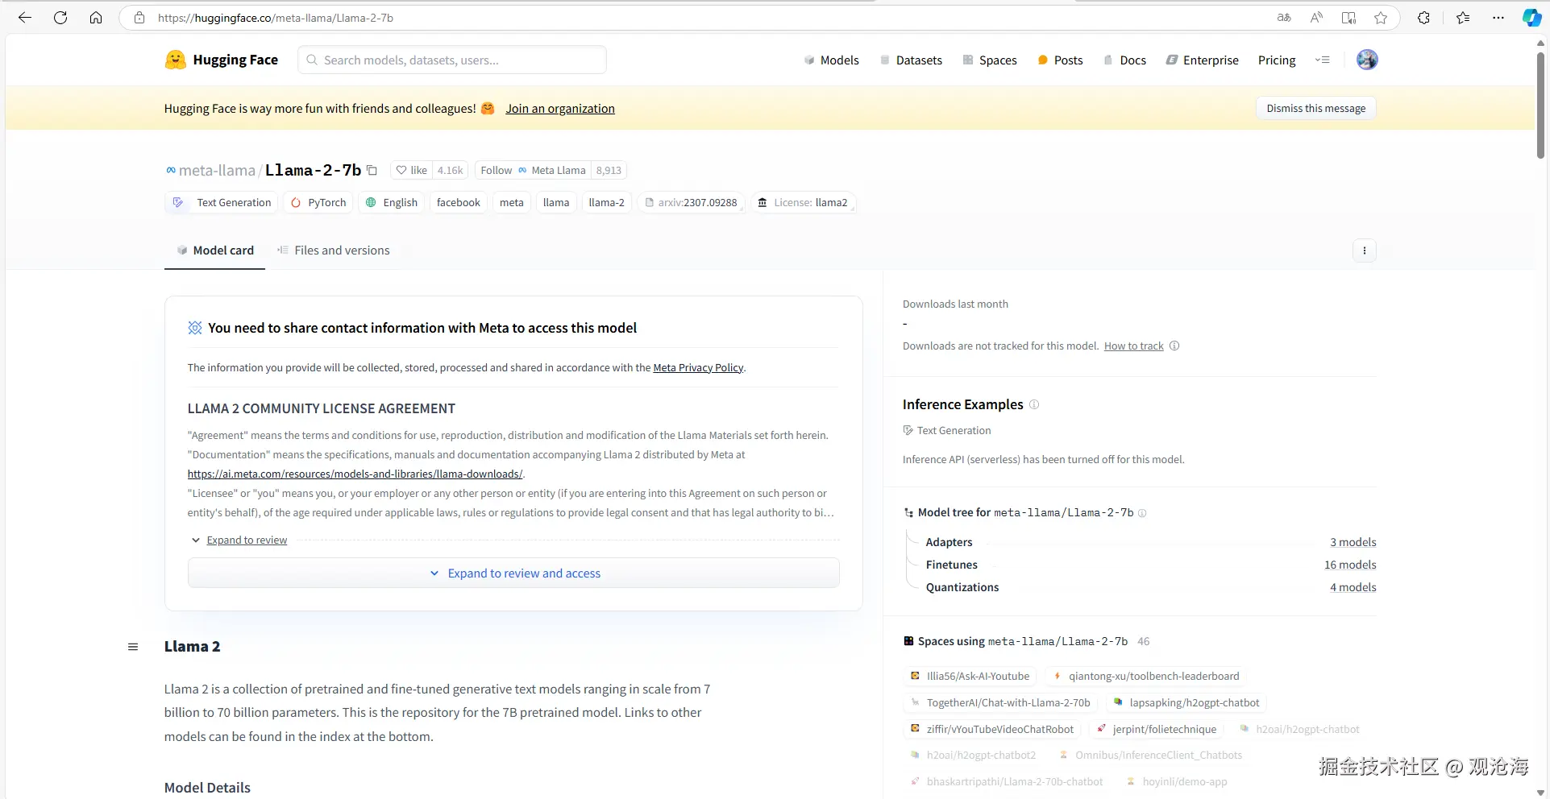The width and height of the screenshot is (1550, 799).
Task: View the 4 Quantizations models
Action: 1353,587
